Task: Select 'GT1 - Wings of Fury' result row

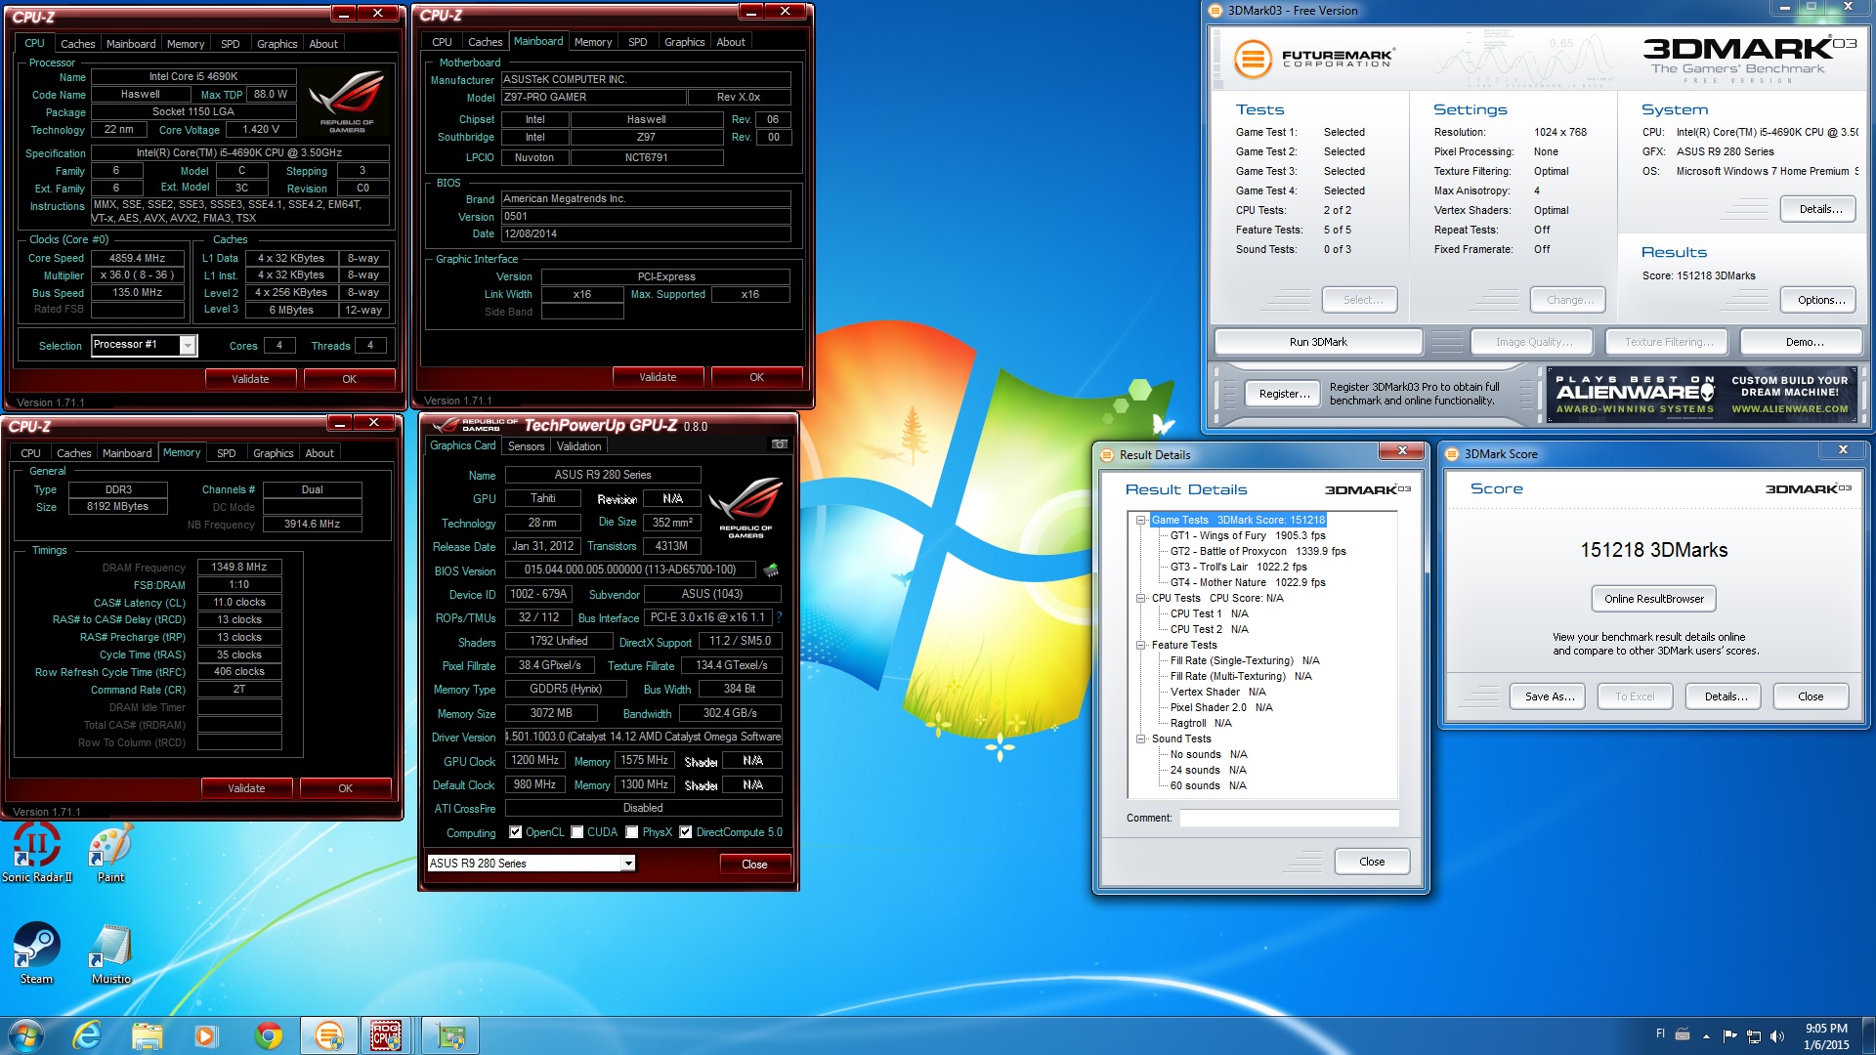Action: 1248,535
